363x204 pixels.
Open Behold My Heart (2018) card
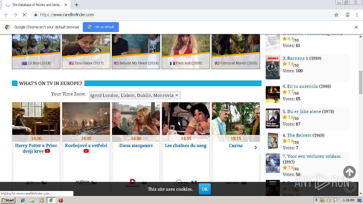(136, 51)
